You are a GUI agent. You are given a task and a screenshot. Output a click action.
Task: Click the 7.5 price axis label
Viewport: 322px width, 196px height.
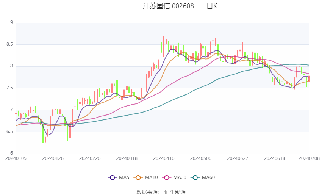[9, 88]
